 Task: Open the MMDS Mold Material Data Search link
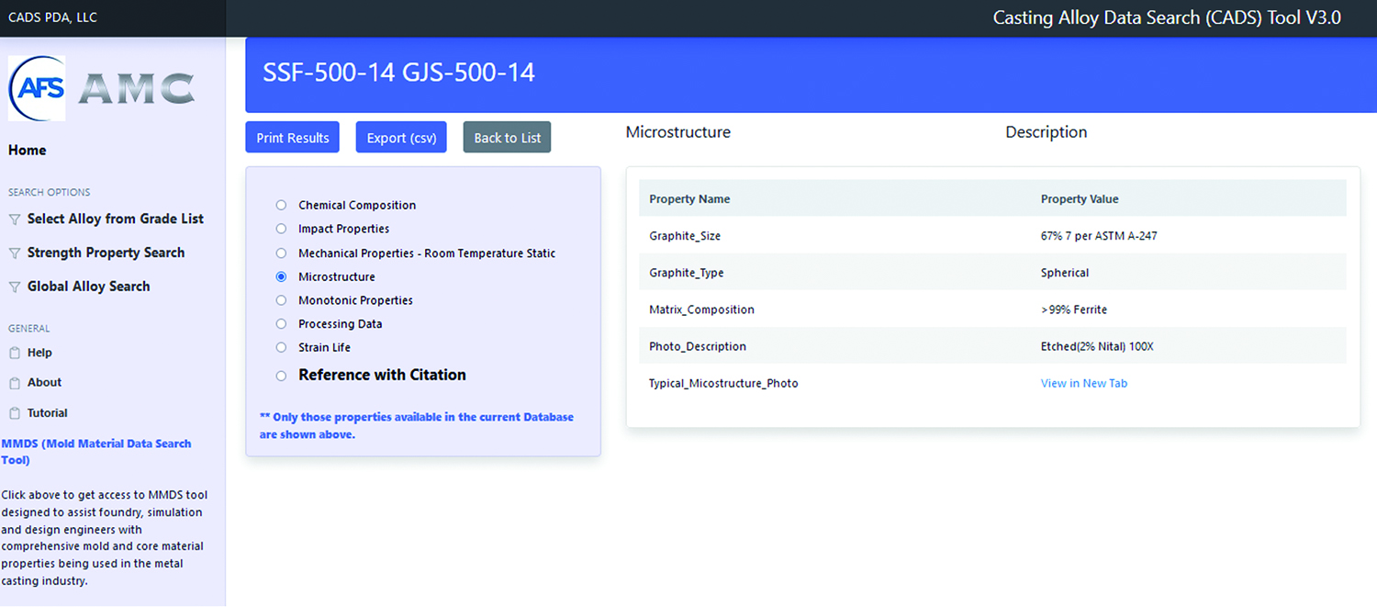click(x=95, y=452)
